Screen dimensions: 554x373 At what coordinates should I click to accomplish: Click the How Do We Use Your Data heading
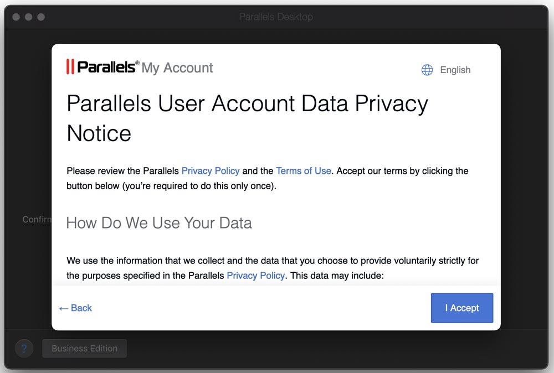[x=159, y=223]
